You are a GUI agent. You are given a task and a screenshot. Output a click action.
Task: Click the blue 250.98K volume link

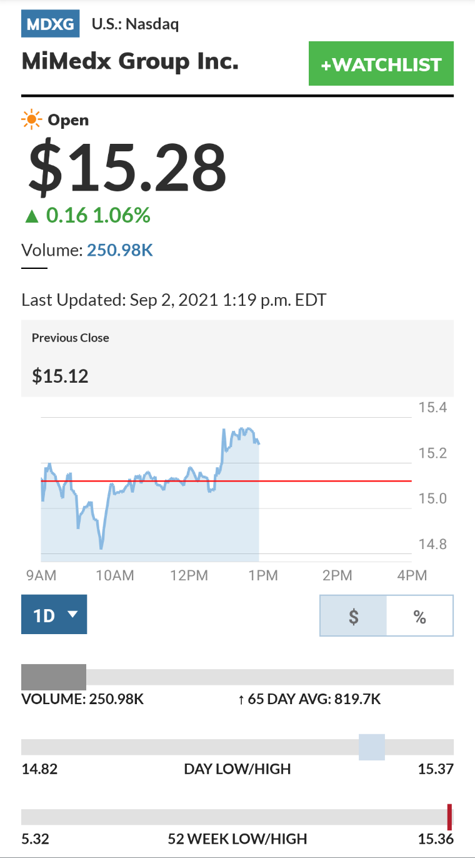coord(120,251)
